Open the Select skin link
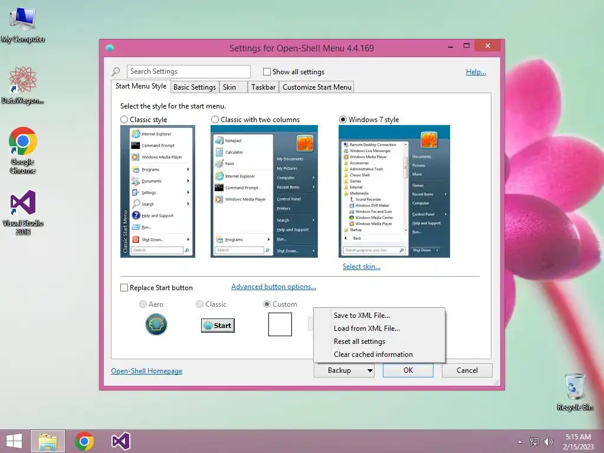The image size is (604, 453). (362, 267)
